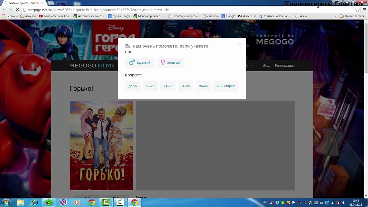The width and height of the screenshot is (368, 207).
Task: Open the 'Автоматически соз...' bookmark
Action: 89,16
